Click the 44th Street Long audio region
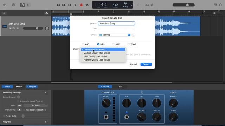Image resolution: width=225 pixels, height=126 pixels. 177,26
